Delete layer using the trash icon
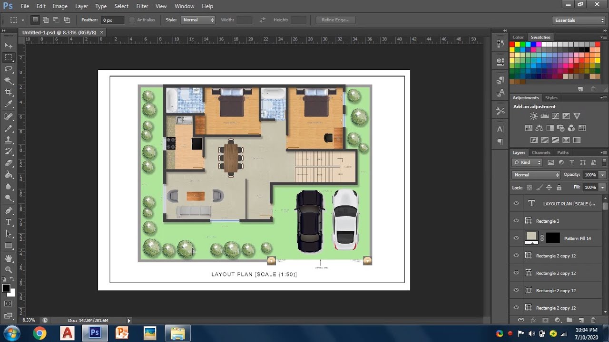The image size is (609, 342). [593, 320]
